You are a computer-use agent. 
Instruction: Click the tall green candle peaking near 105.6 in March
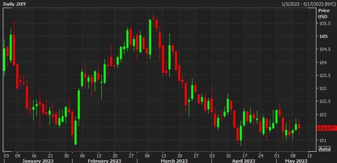[150, 37]
